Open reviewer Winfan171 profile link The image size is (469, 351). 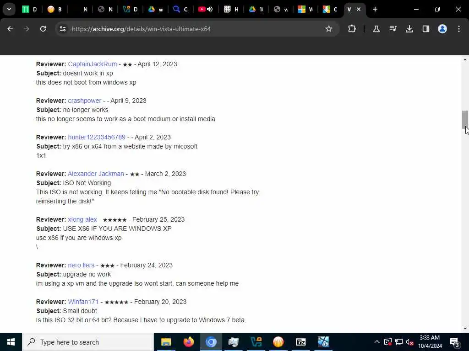pos(83,302)
